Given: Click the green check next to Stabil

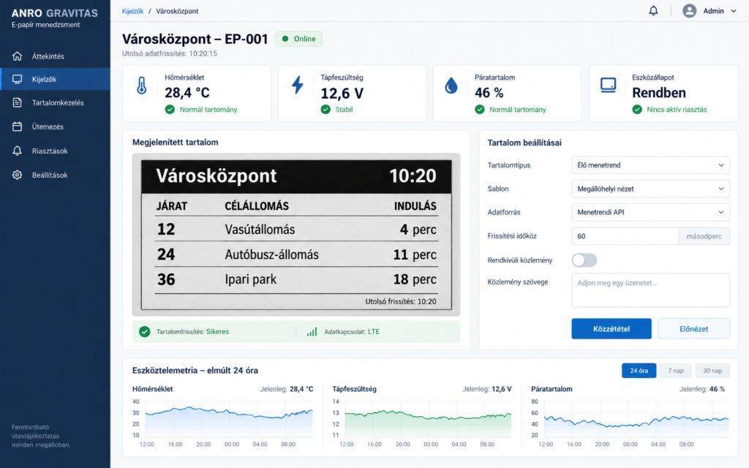Looking at the screenshot, I should [325, 110].
